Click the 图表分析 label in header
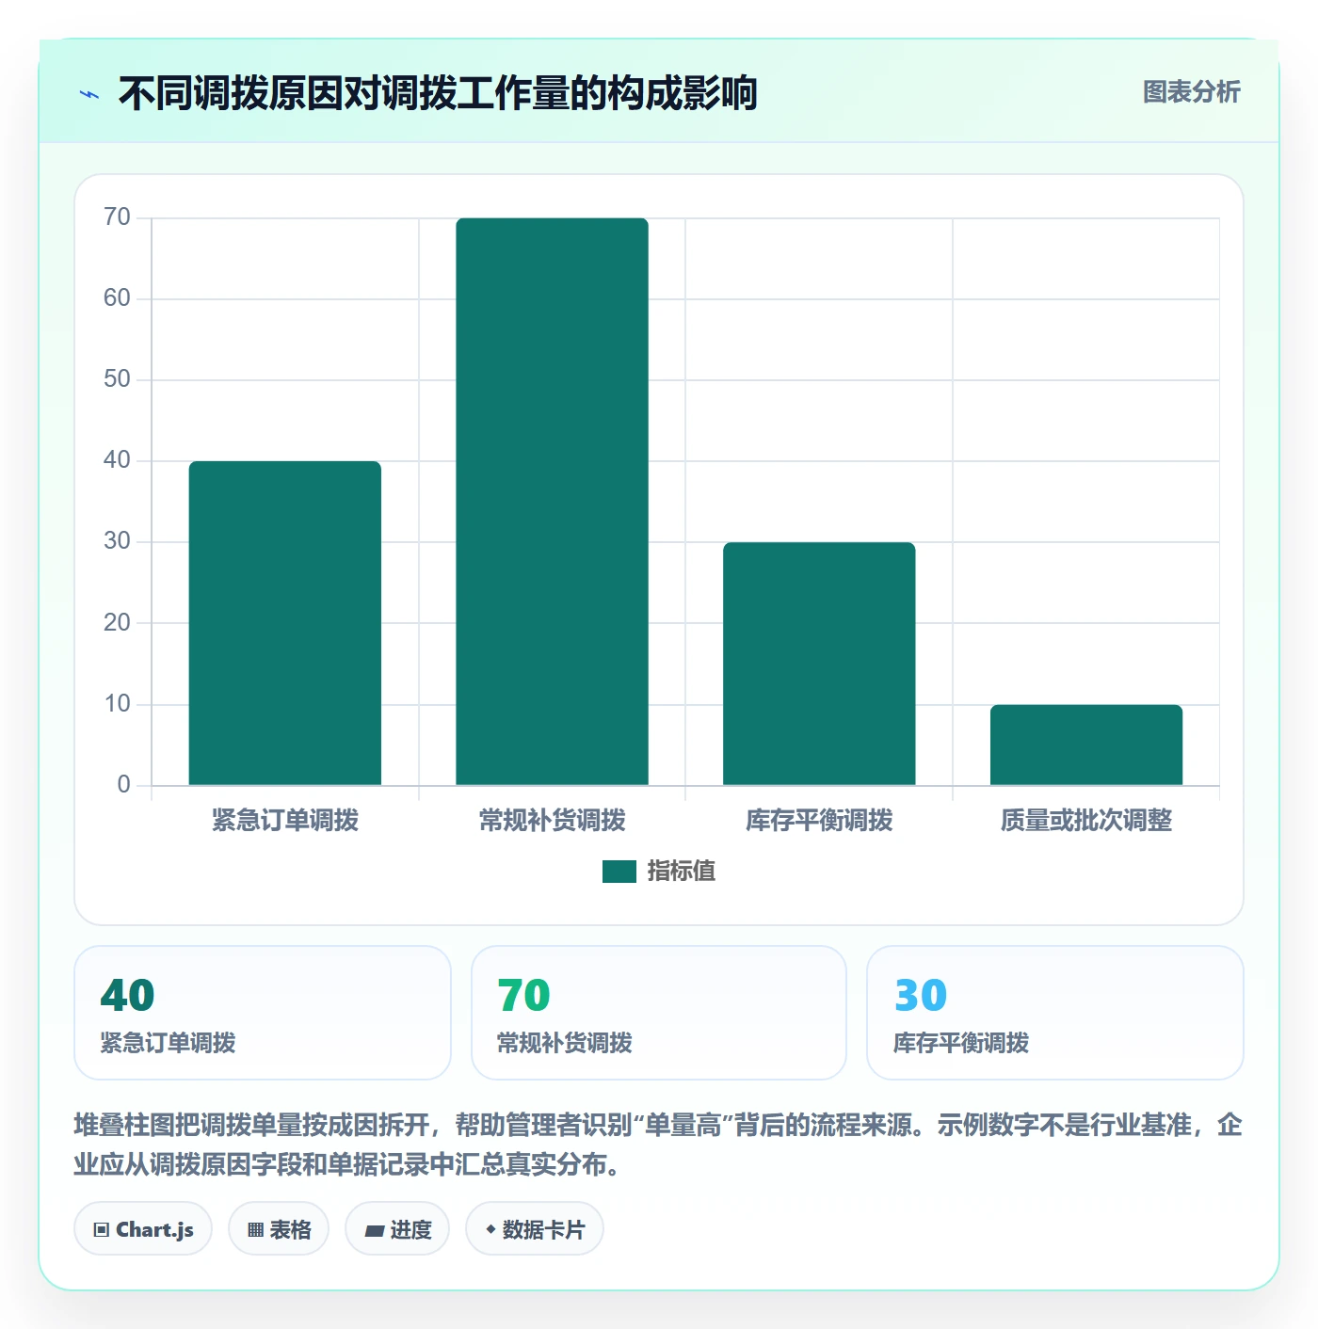This screenshot has height=1329, width=1318. pos(1191,92)
